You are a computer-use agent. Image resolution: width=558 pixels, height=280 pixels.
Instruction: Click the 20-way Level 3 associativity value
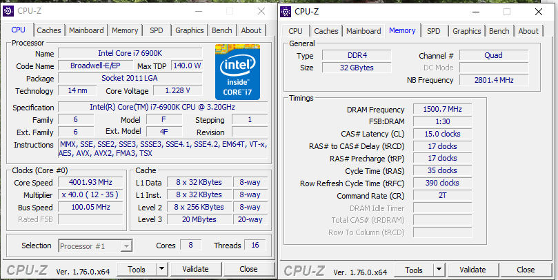click(x=250, y=219)
